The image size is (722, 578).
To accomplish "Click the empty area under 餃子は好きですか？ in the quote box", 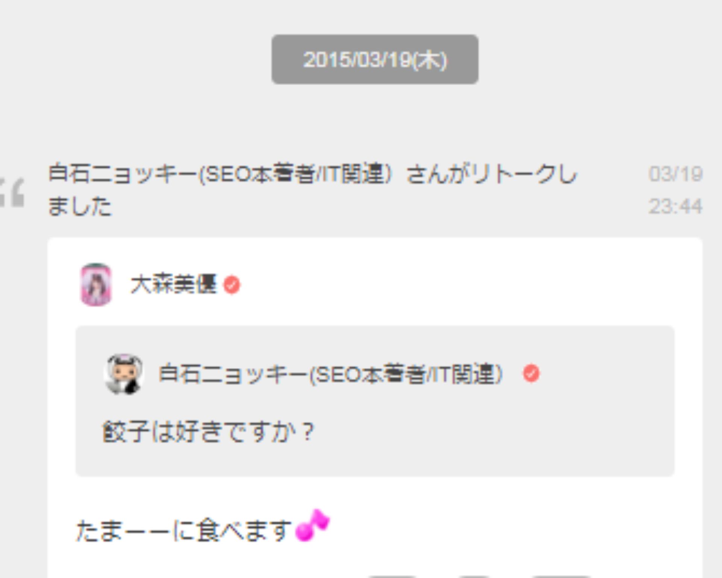I will point(375,461).
